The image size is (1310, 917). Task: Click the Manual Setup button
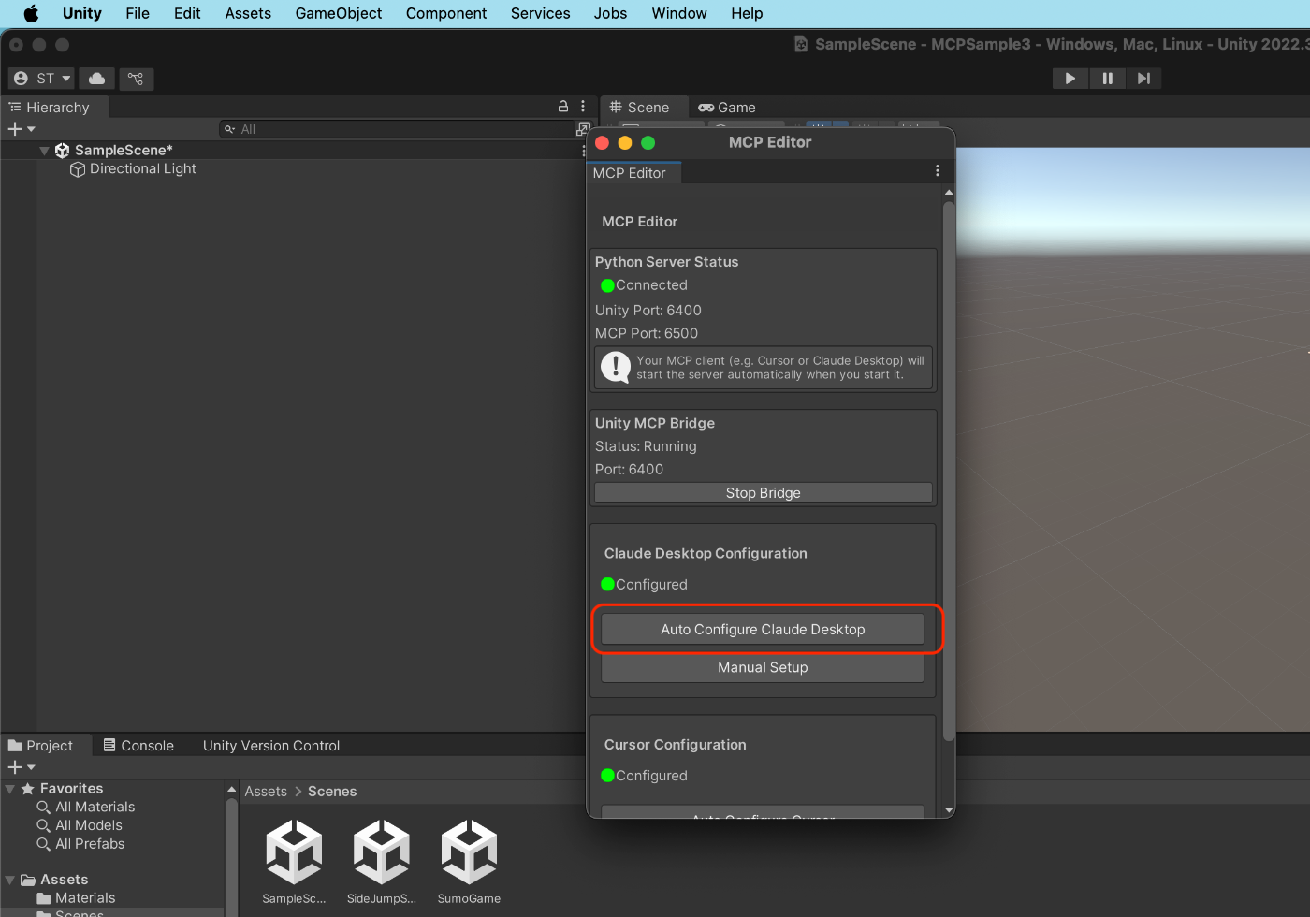click(763, 668)
